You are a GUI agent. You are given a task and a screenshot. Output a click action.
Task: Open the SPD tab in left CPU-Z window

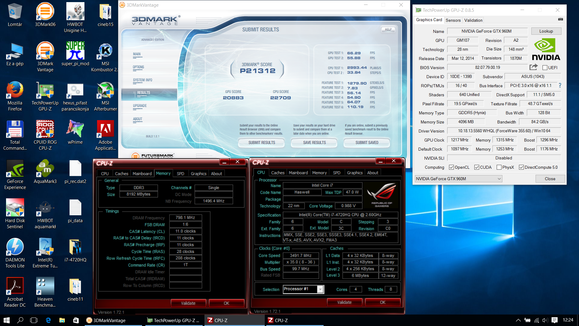180,174
